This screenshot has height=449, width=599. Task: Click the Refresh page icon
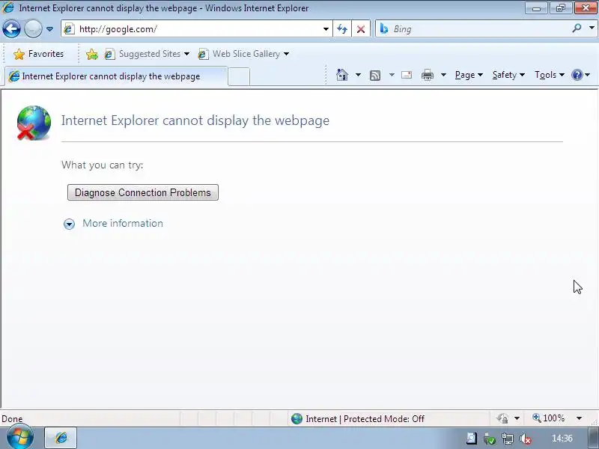[342, 29]
